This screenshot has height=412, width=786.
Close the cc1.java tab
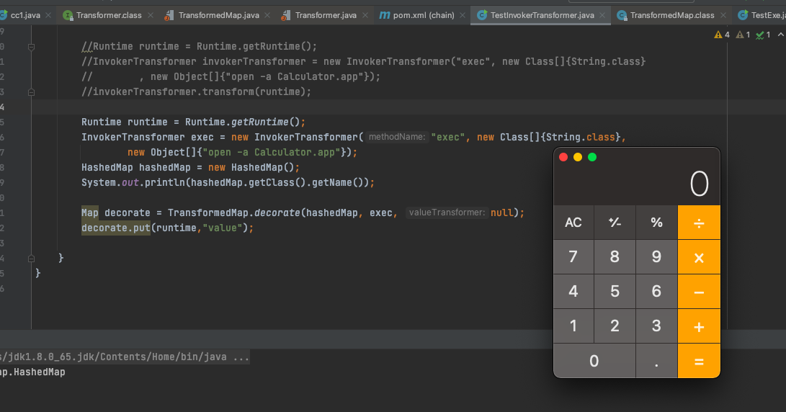pos(48,15)
